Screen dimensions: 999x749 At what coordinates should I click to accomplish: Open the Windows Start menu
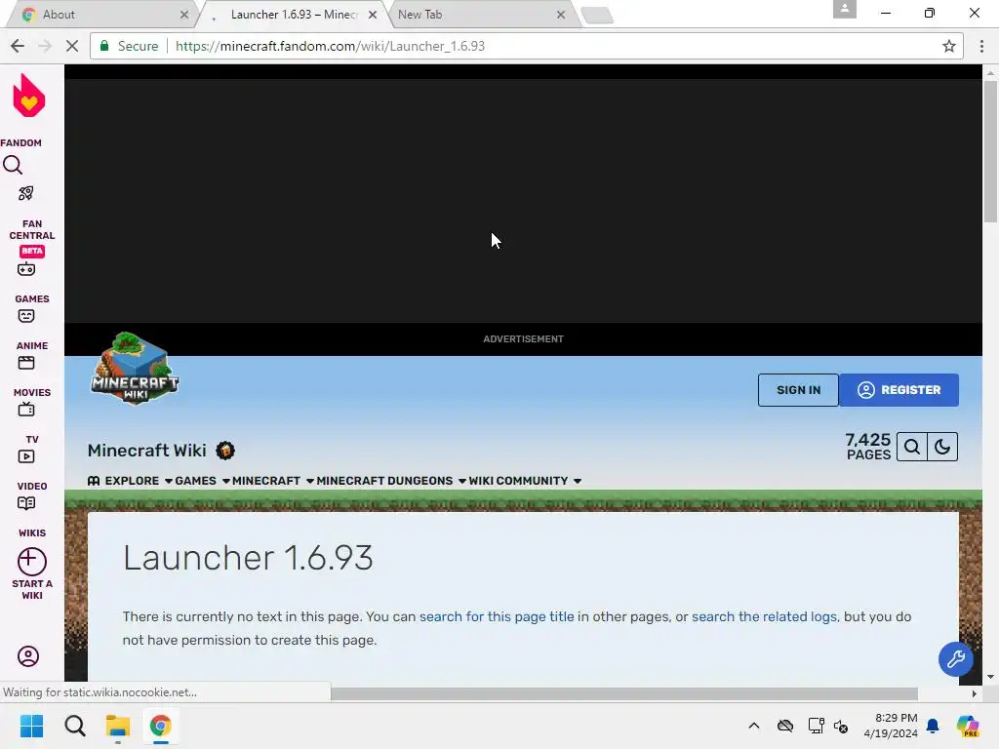31,726
